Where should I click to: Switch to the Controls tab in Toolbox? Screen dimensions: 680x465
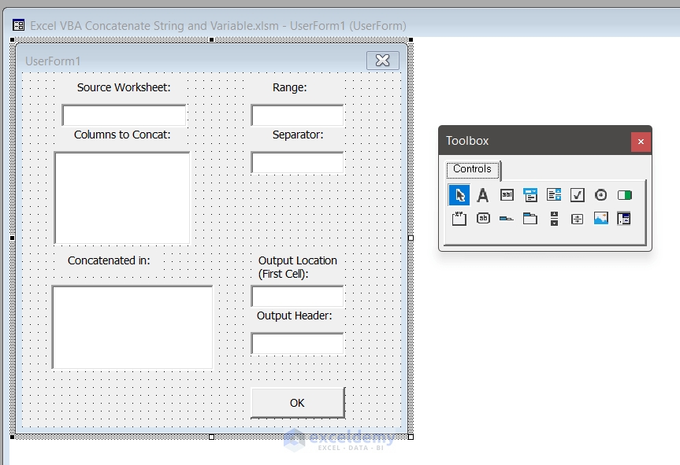[472, 169]
